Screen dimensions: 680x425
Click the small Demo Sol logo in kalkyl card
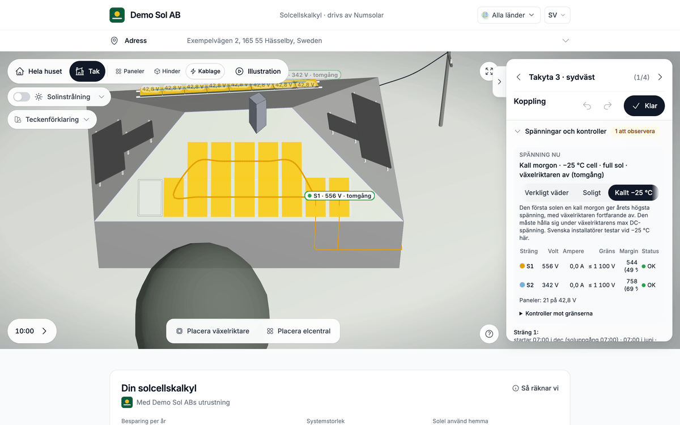127,402
